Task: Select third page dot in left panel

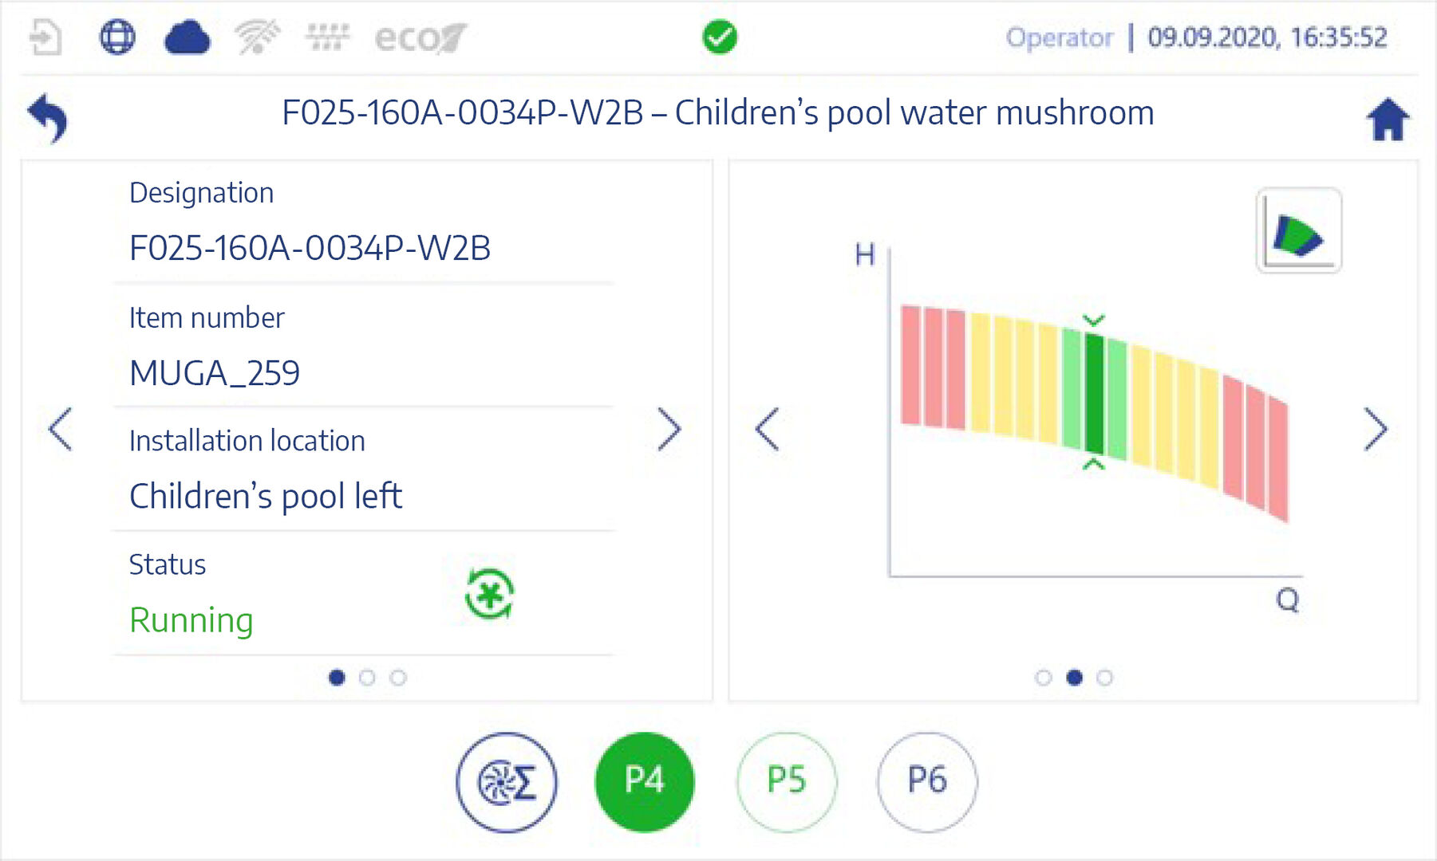Action: (397, 677)
